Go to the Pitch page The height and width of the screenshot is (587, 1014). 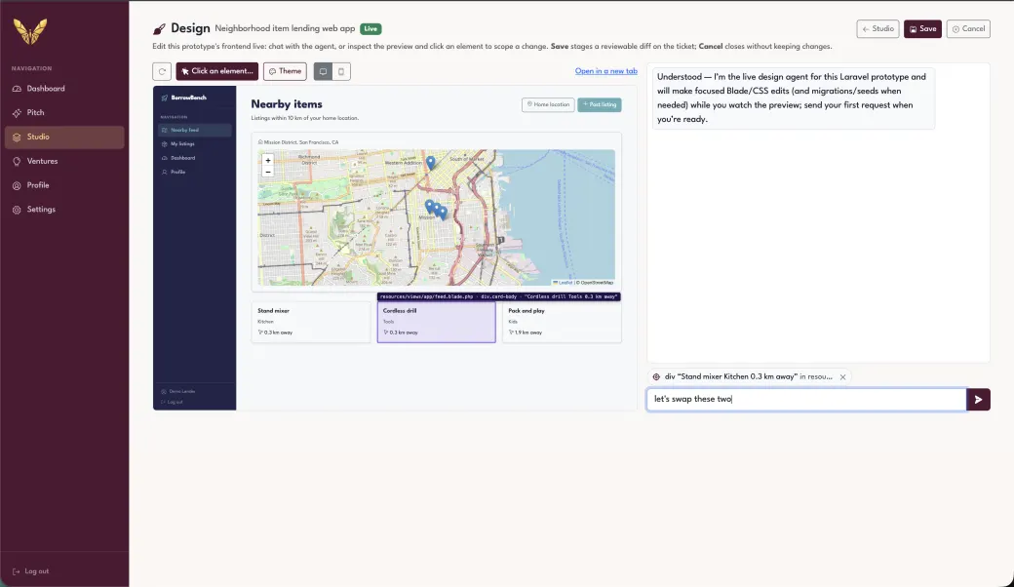[64, 112]
